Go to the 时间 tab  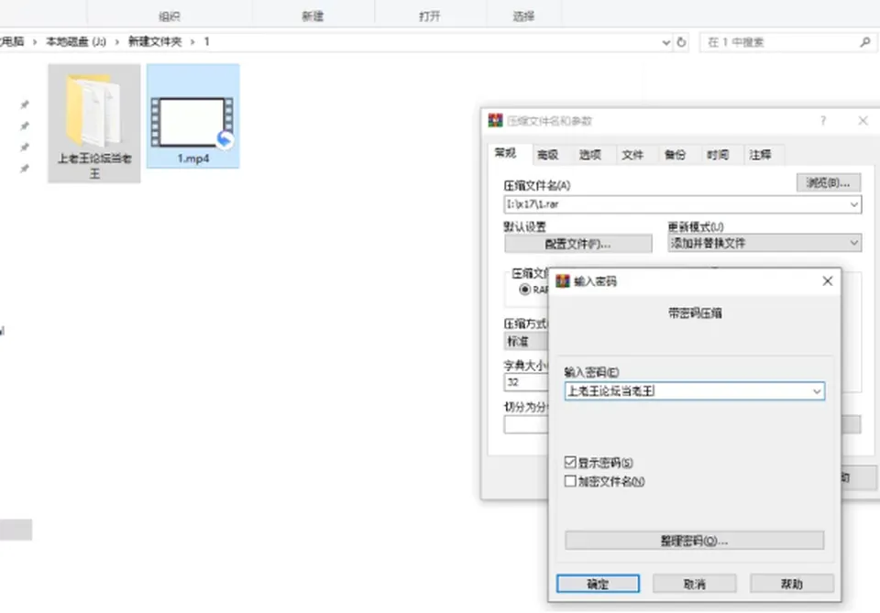(717, 155)
